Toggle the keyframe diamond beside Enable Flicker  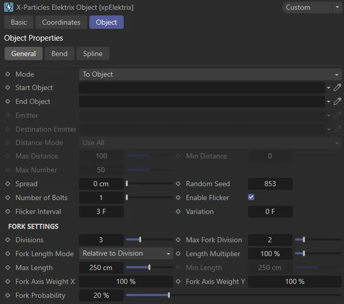point(178,198)
